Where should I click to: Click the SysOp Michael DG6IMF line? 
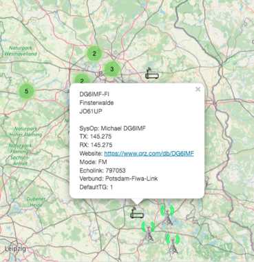coord(112,128)
